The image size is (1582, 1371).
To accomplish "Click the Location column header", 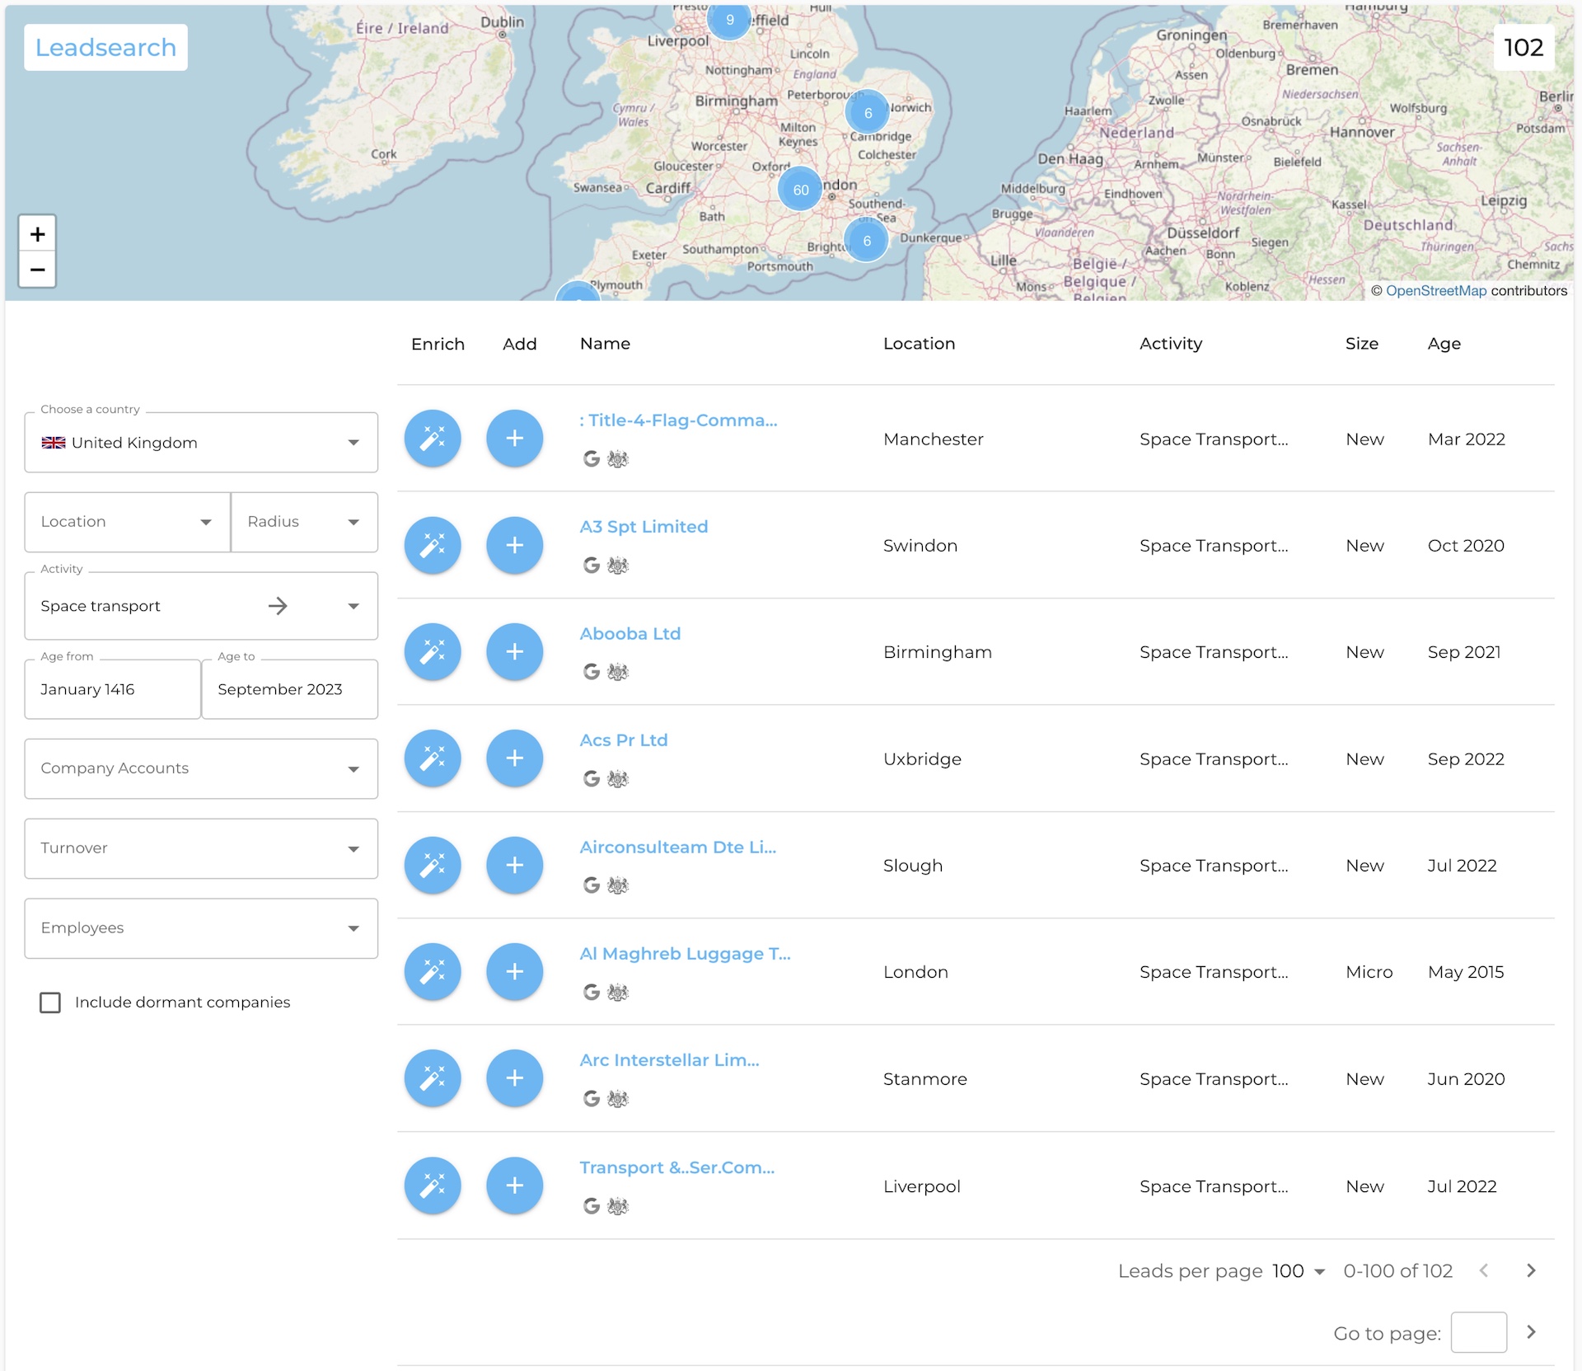I will tap(919, 344).
